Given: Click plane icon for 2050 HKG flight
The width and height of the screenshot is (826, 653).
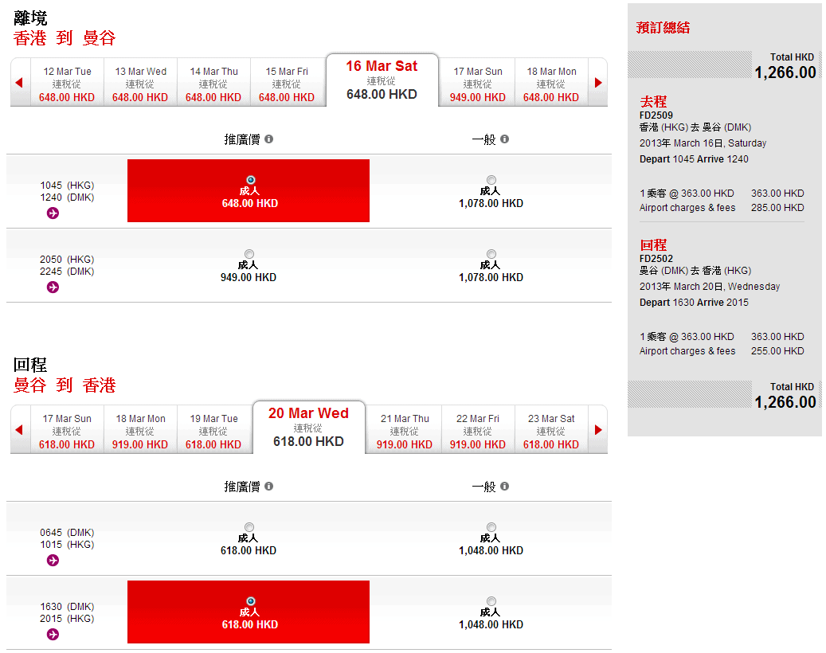Looking at the screenshot, I should coord(53,287).
